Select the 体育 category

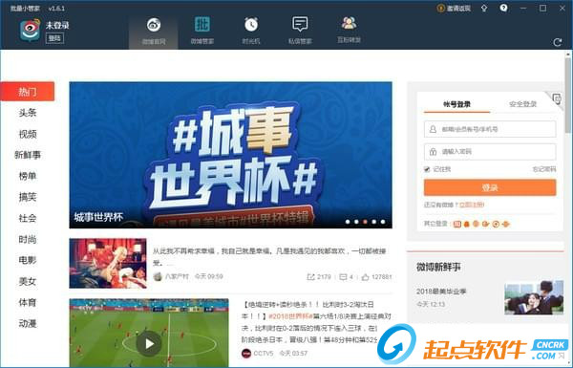[28, 302]
